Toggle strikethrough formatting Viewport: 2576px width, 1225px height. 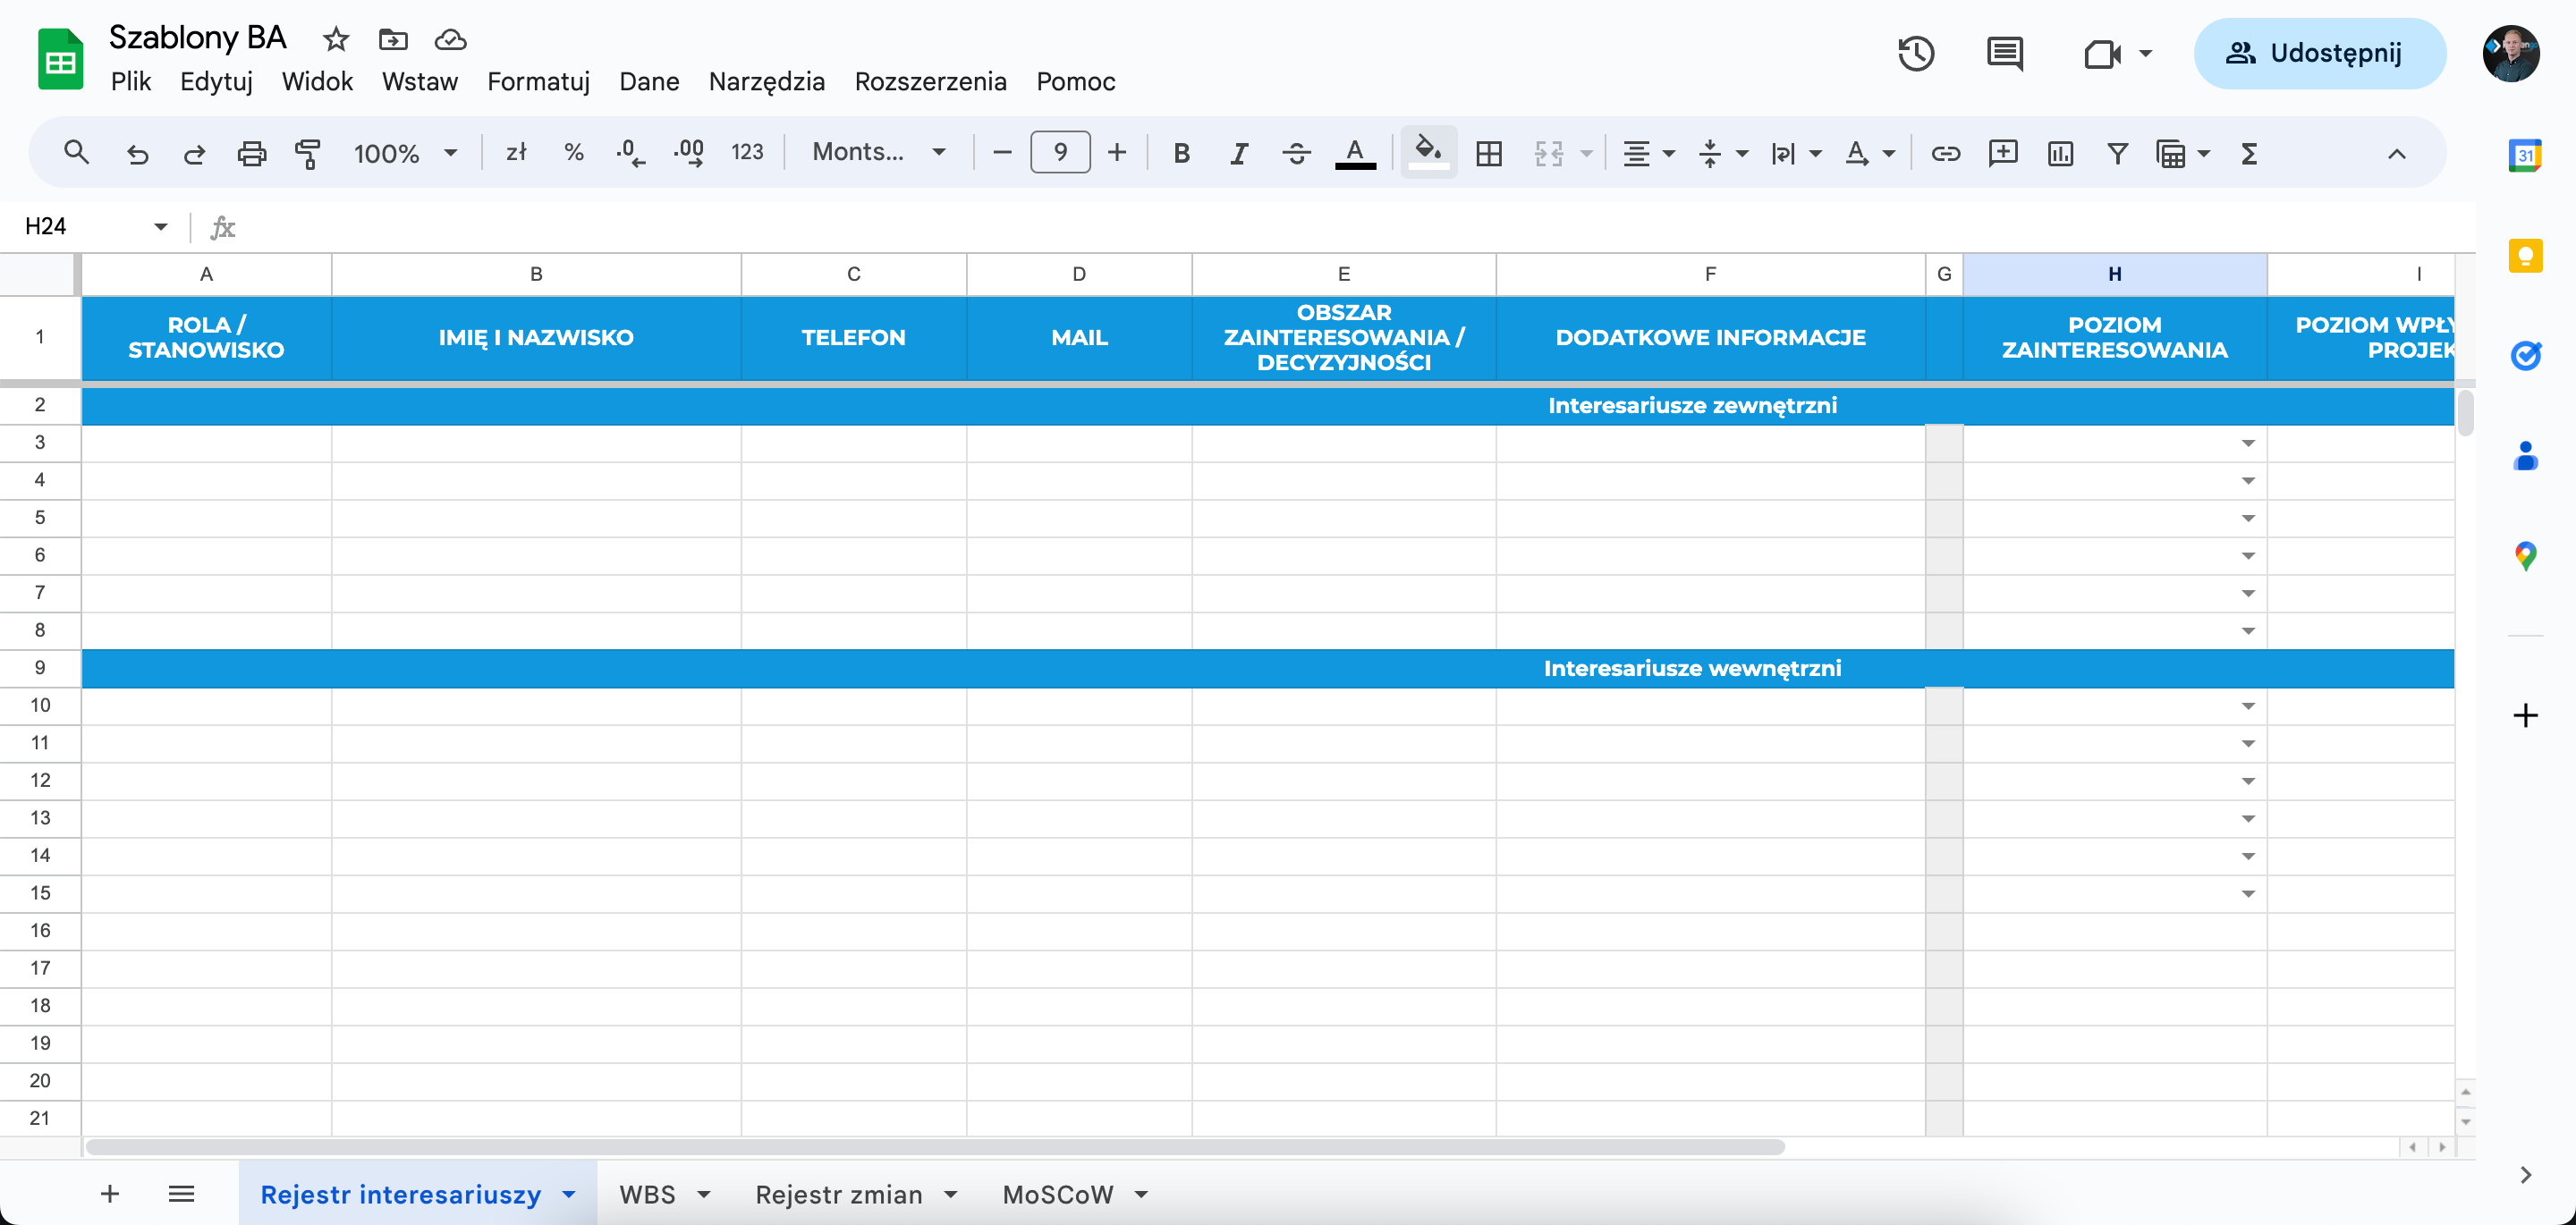[1296, 153]
